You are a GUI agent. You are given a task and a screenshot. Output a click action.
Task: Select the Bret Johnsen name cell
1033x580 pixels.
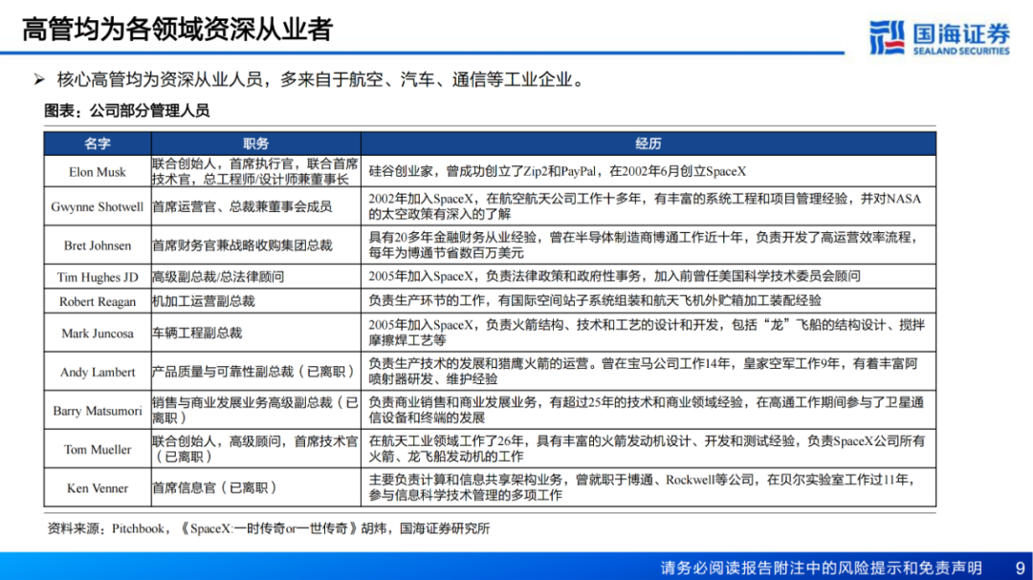(98, 246)
